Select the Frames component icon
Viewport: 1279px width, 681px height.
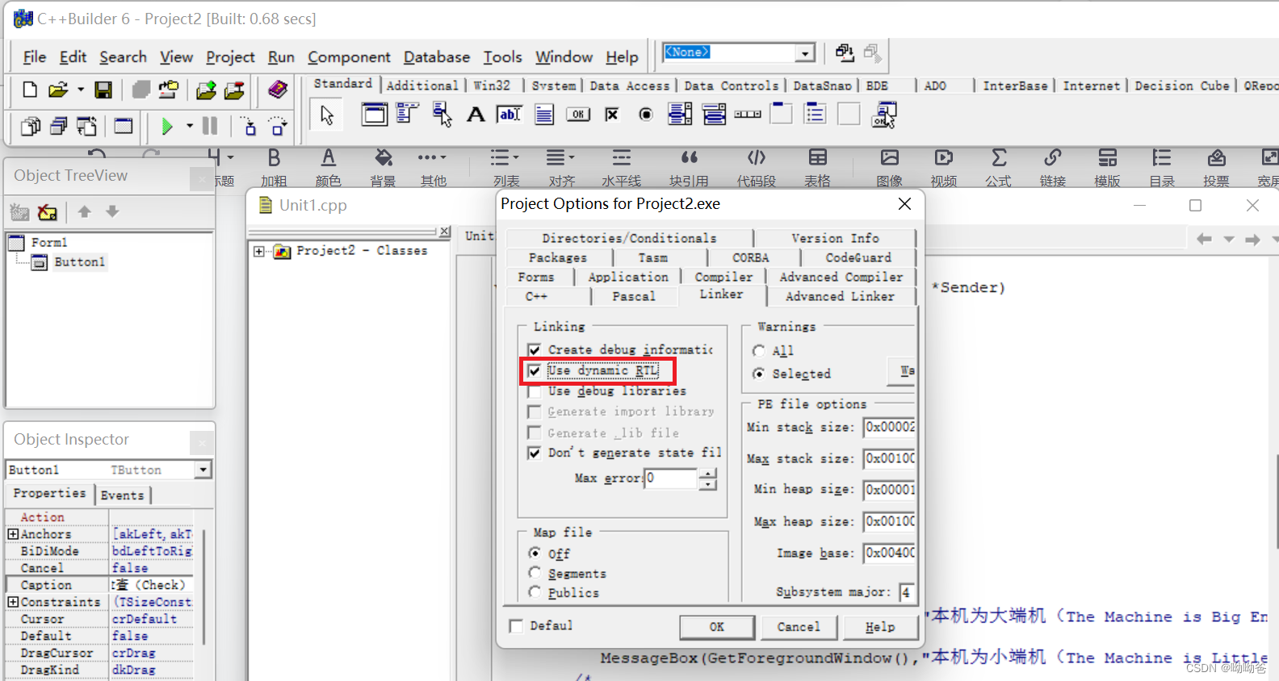pyautogui.click(x=374, y=114)
